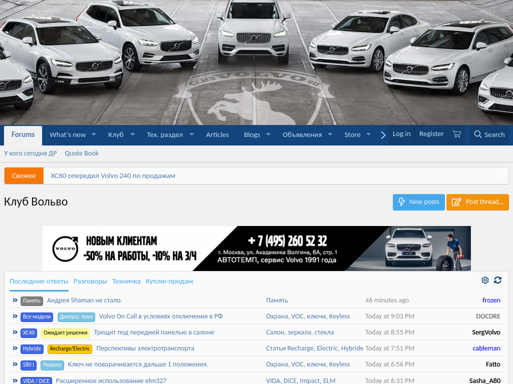Expand the Blogs dropdown arrow
513x384 pixels.
[x=268, y=134]
